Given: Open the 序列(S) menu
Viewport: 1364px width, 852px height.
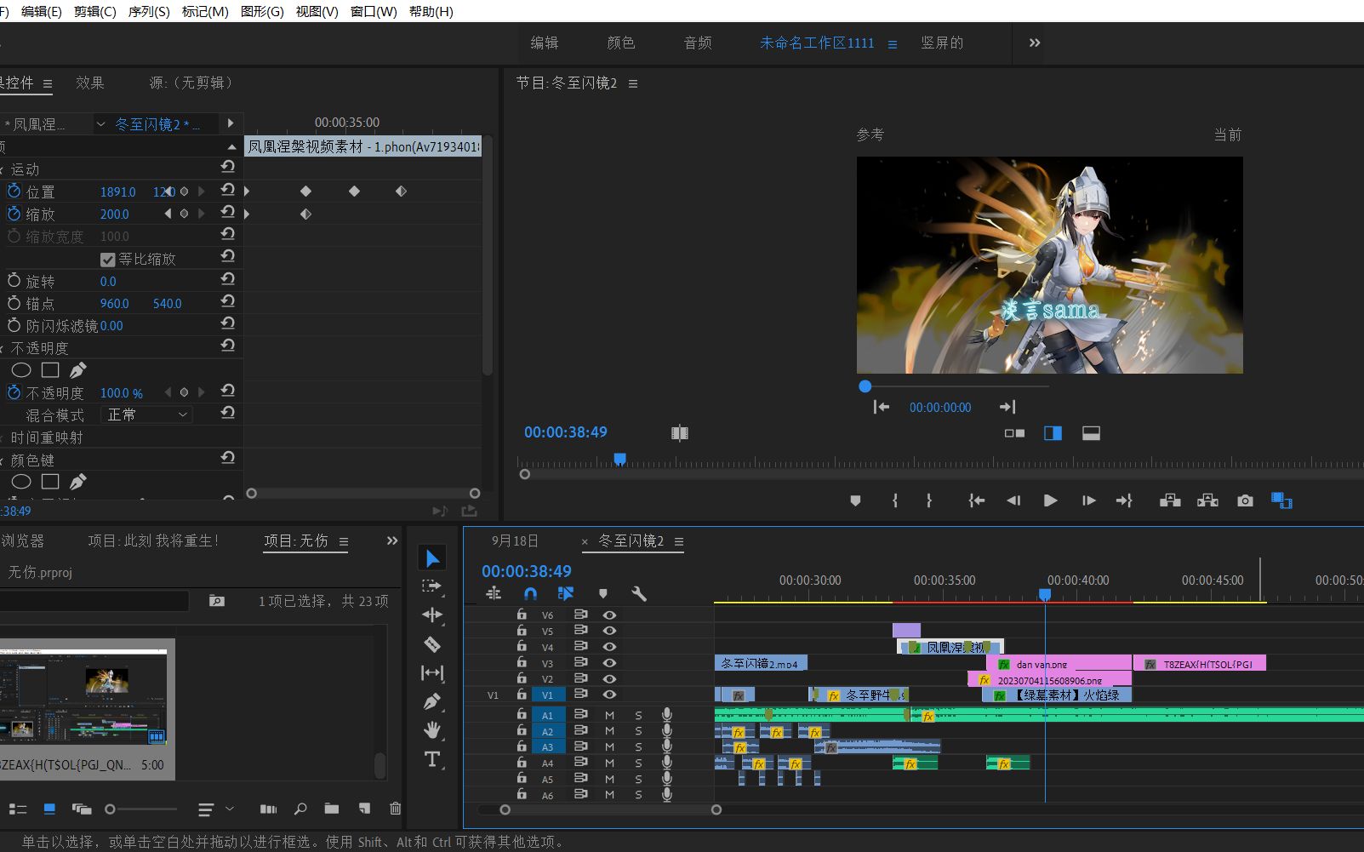Looking at the screenshot, I should tap(149, 12).
